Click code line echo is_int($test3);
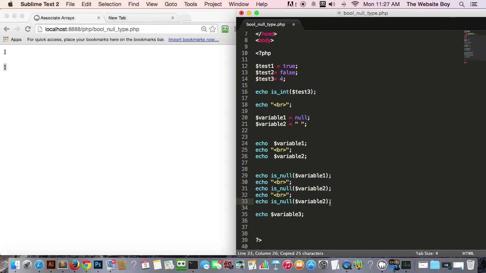Image resolution: width=486 pixels, height=273 pixels. point(286,92)
